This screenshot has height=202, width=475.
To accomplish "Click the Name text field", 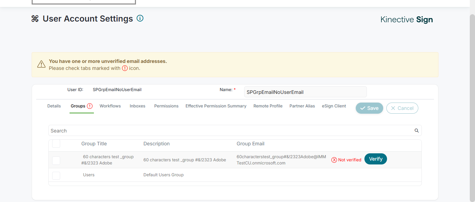I will 305,92.
